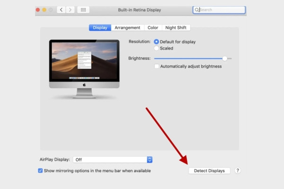Switch to the Arrangement tab
284x189 pixels.
coord(127,28)
